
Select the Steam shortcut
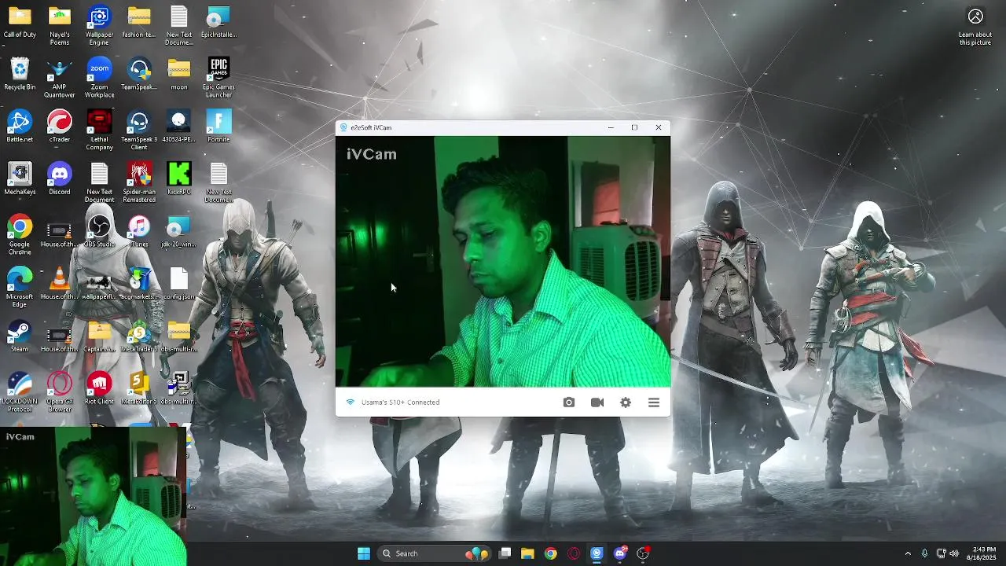pos(20,336)
